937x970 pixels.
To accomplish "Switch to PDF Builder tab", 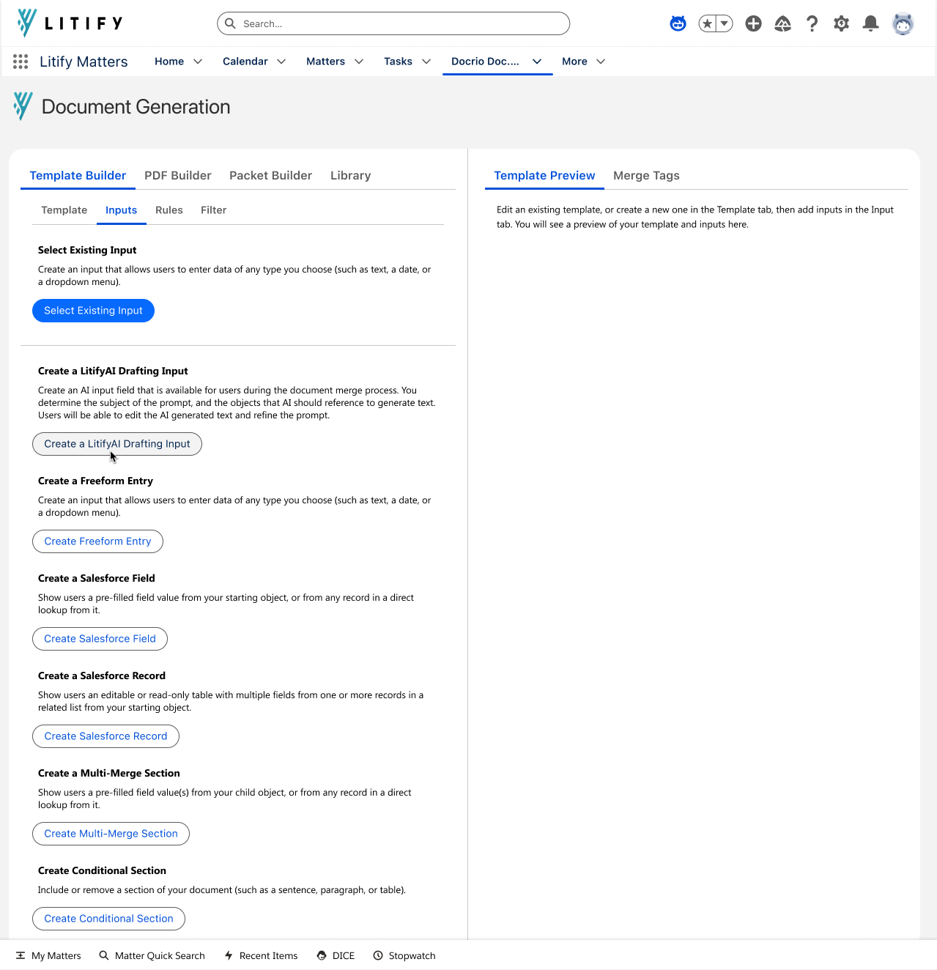I will tap(178, 176).
